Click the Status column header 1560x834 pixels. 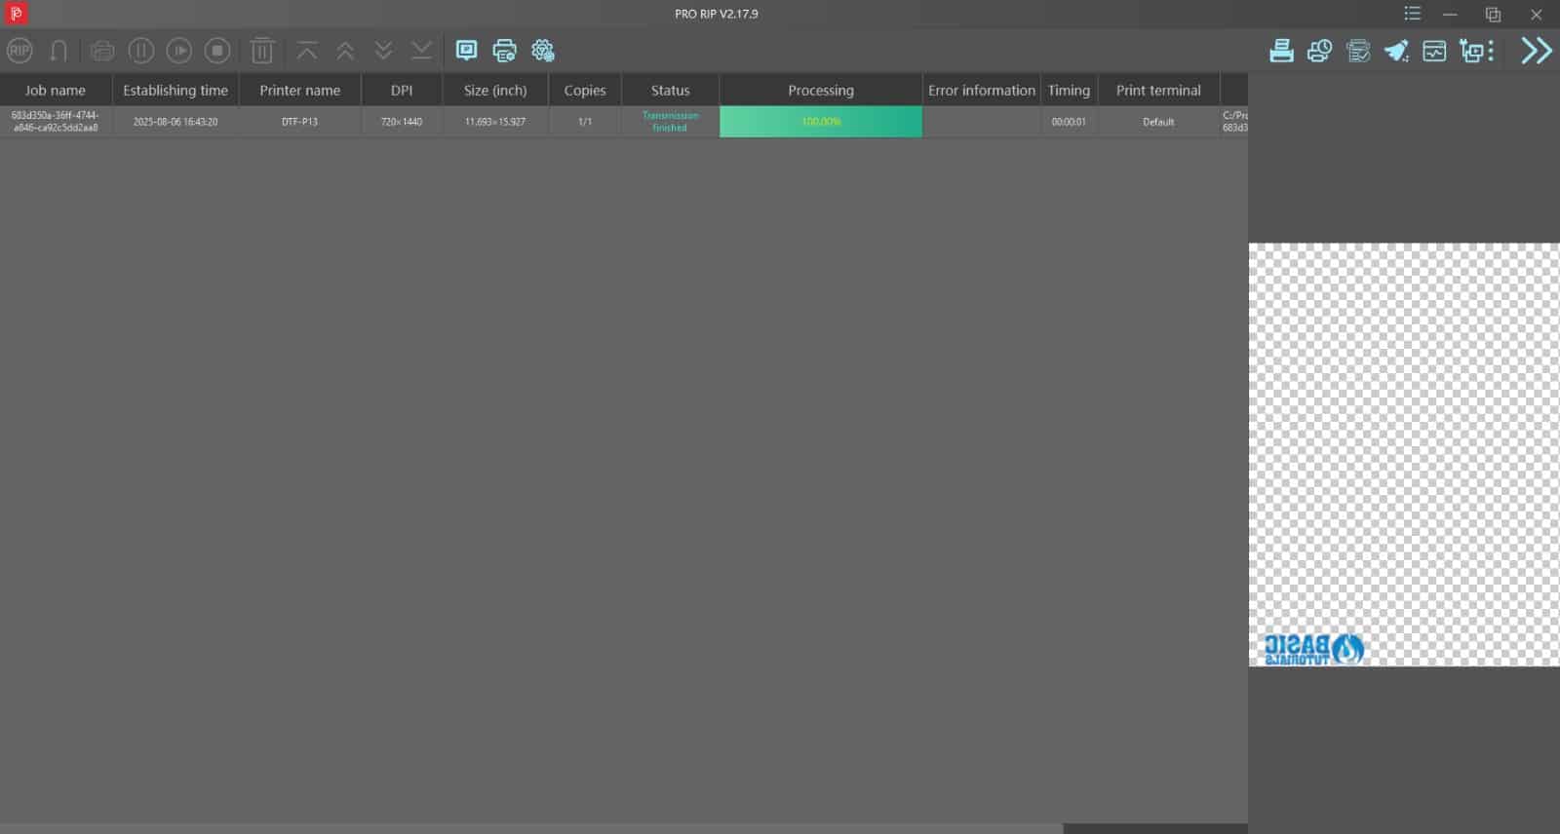pos(670,91)
